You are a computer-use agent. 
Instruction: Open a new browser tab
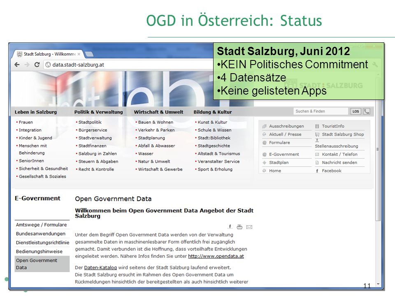pos(89,54)
